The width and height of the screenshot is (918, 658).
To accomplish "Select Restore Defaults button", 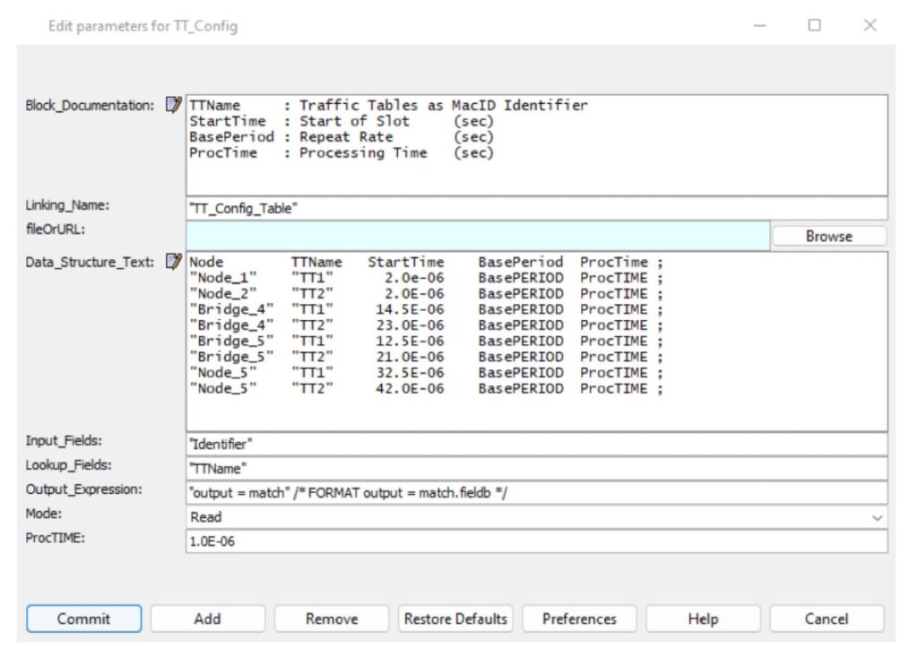I will (x=455, y=619).
